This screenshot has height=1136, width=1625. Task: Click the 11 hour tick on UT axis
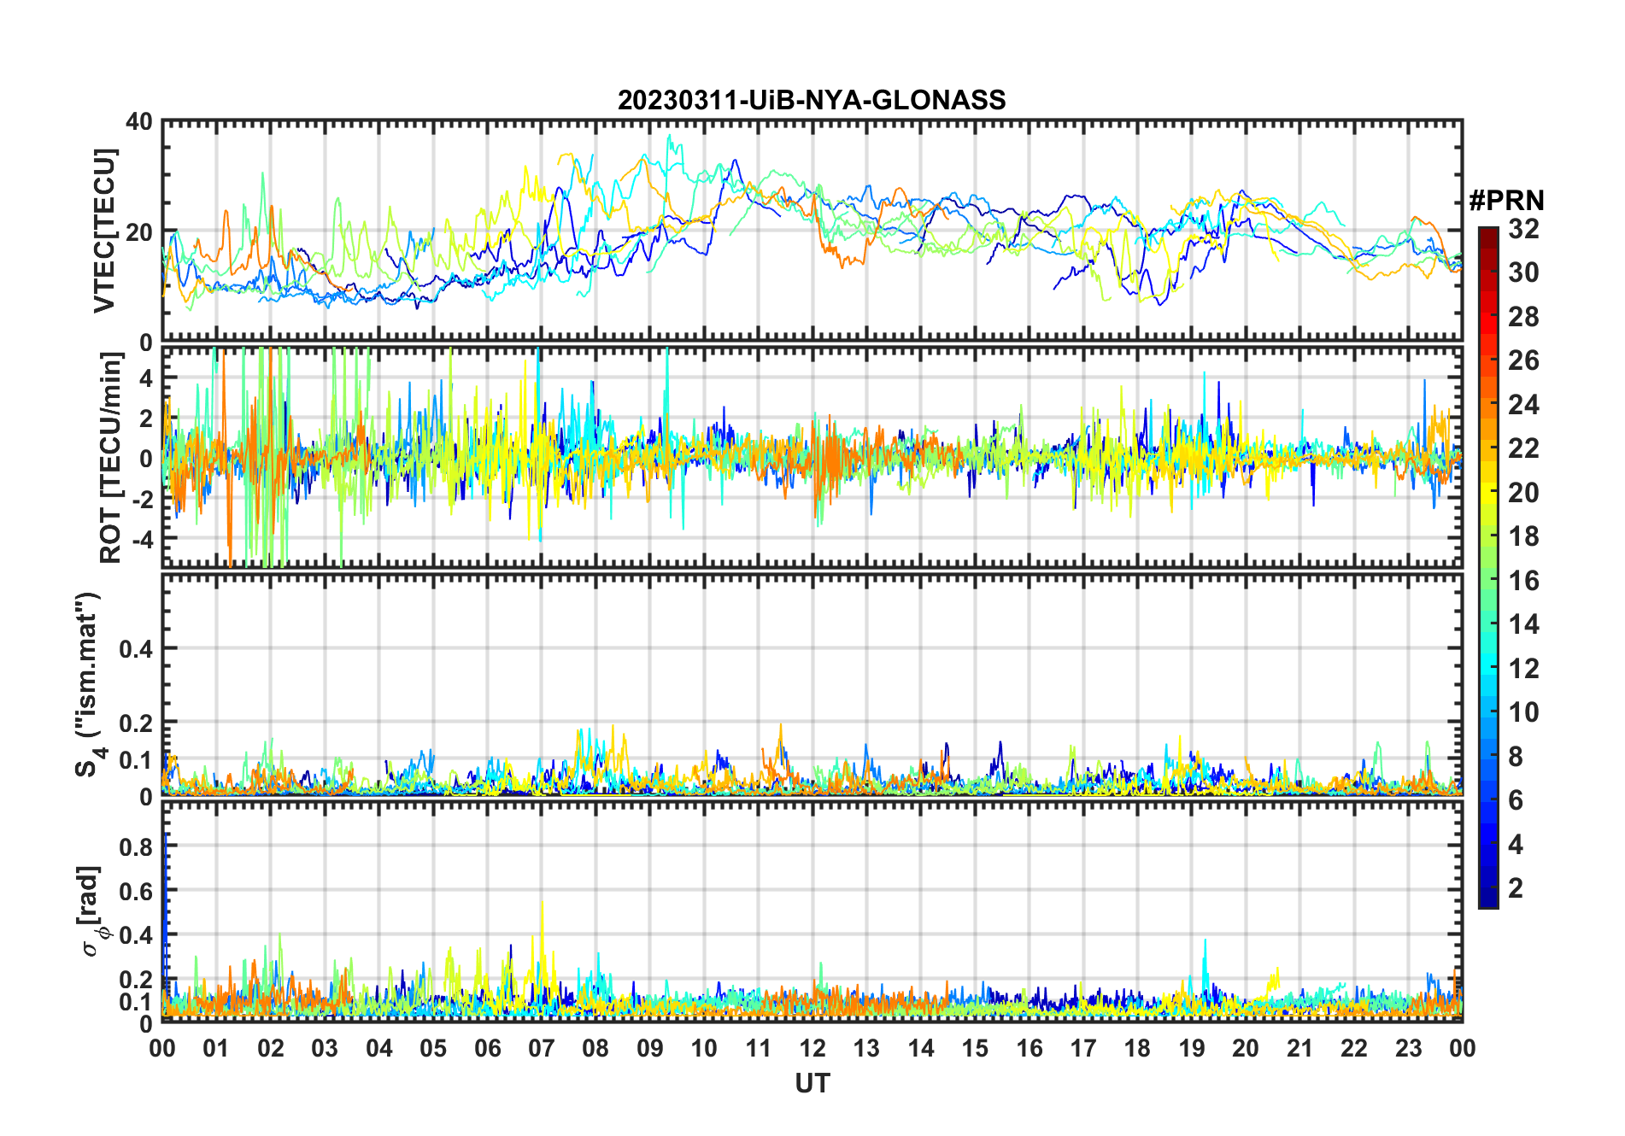(x=759, y=1049)
